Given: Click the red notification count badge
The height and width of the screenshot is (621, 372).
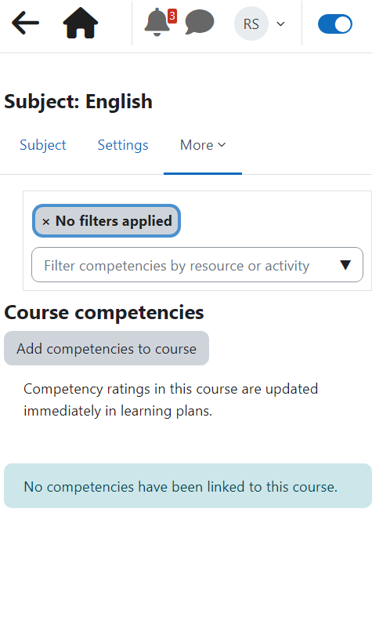Looking at the screenshot, I should (x=172, y=16).
